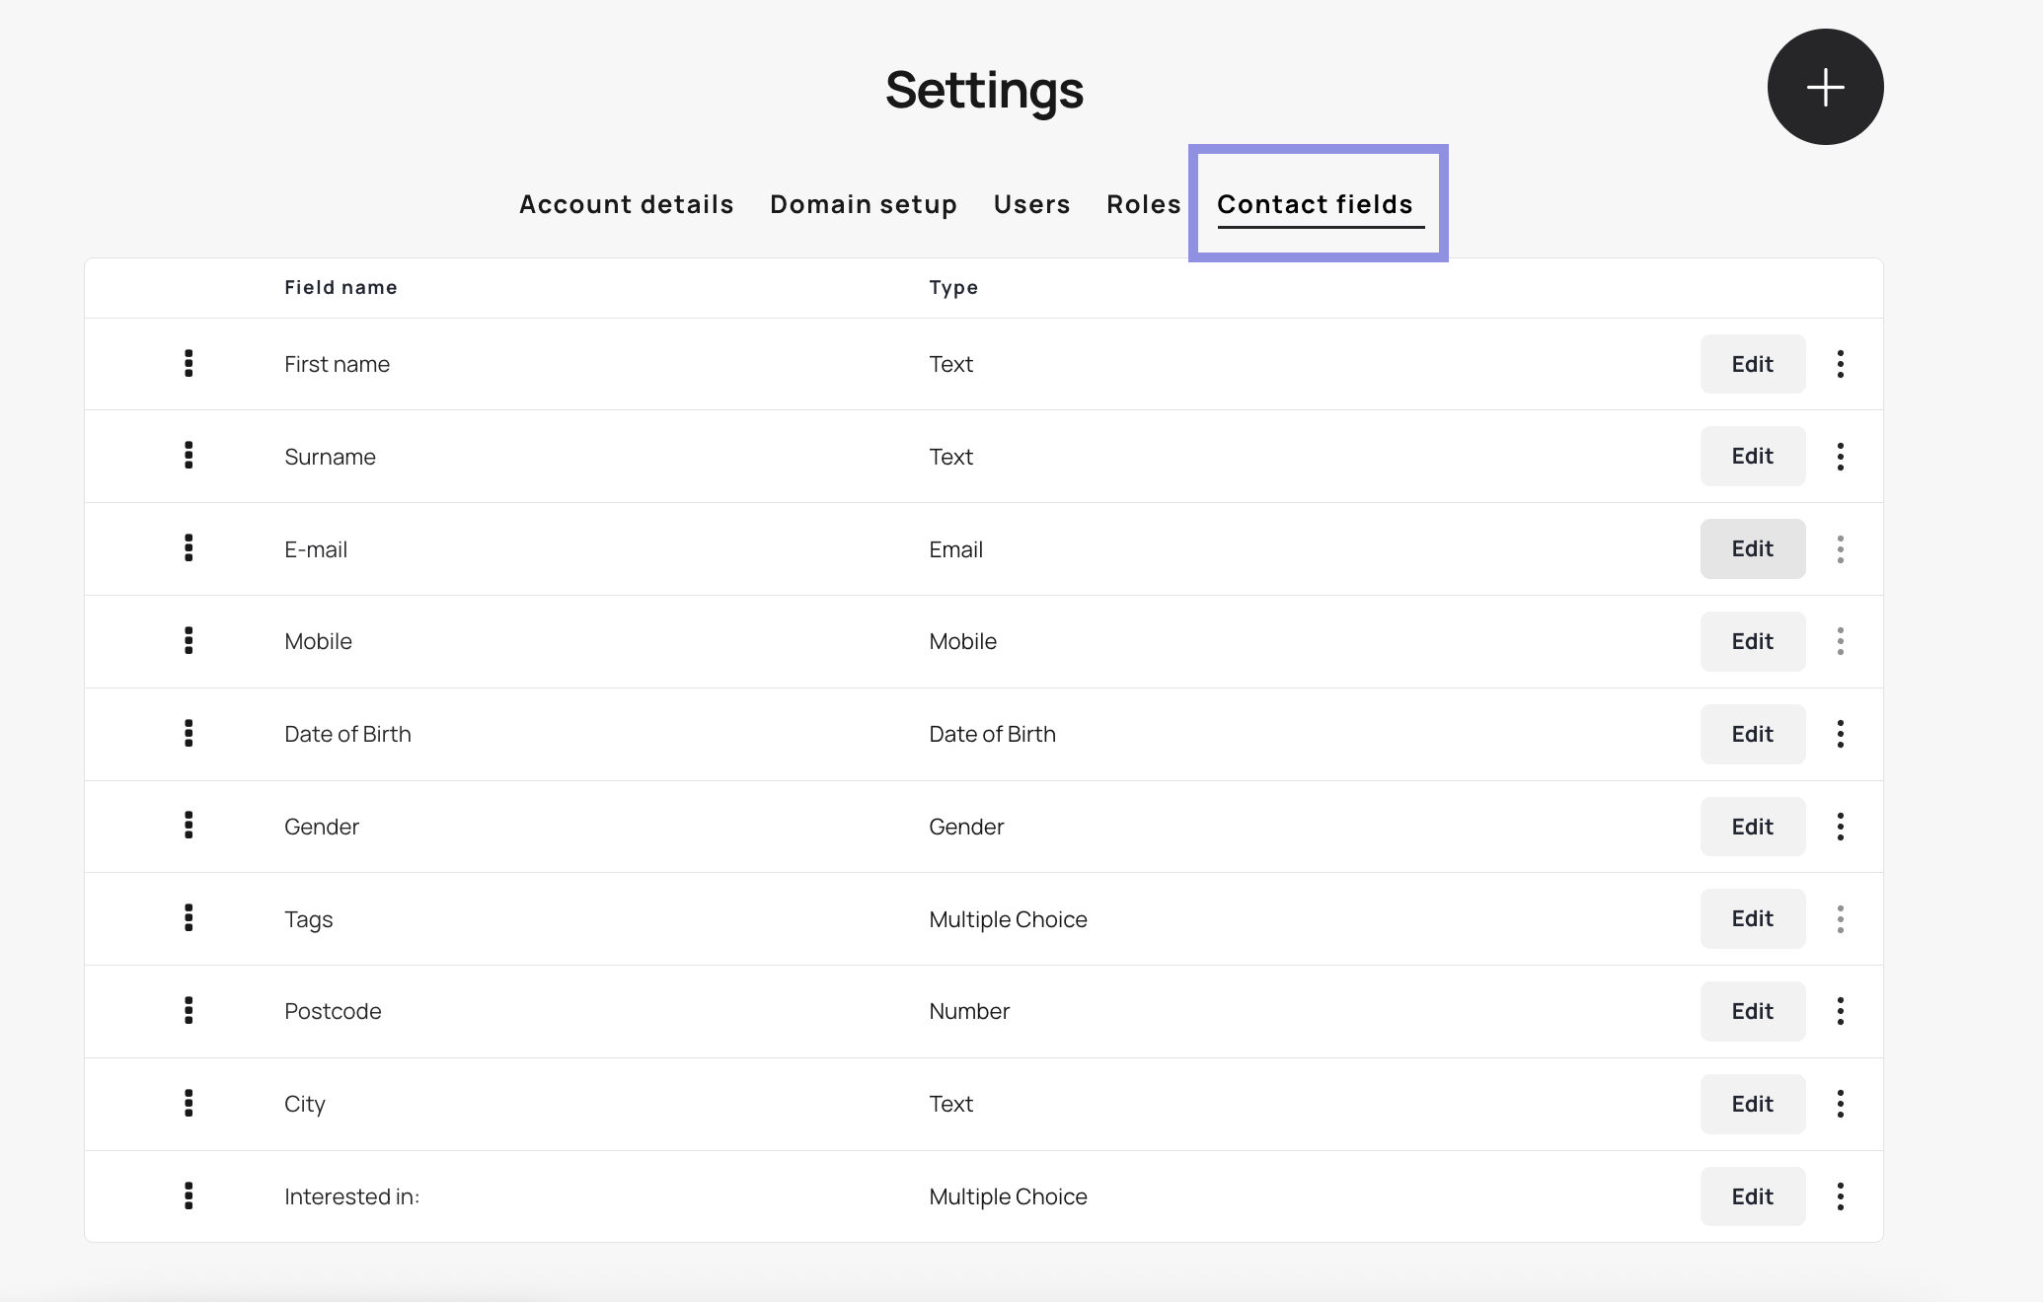This screenshot has width=2043, height=1302.
Task: Select the Roles tab
Action: (1143, 204)
